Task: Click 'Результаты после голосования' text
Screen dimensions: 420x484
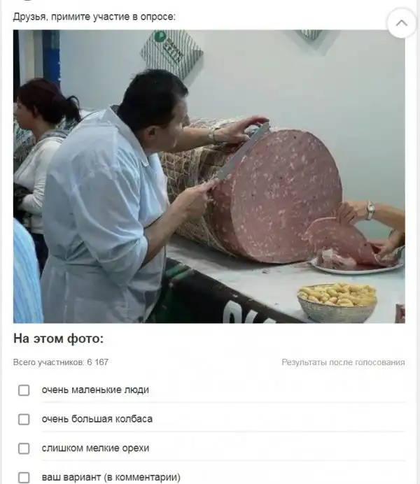Action: point(343,362)
